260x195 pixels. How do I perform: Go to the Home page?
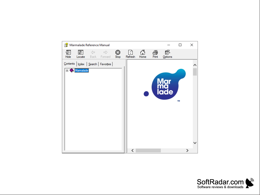tap(143, 54)
